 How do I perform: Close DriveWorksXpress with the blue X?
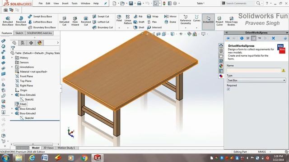click(x=273, y=38)
